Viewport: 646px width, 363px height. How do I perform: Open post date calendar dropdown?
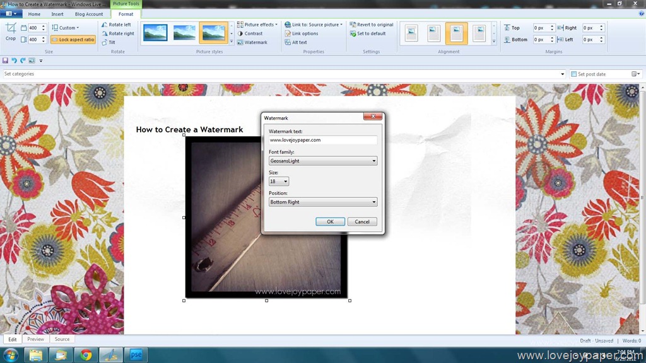pos(636,74)
